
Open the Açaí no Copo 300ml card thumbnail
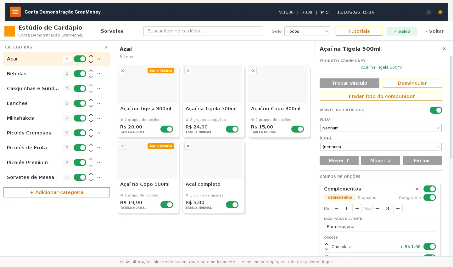[x=278, y=84]
